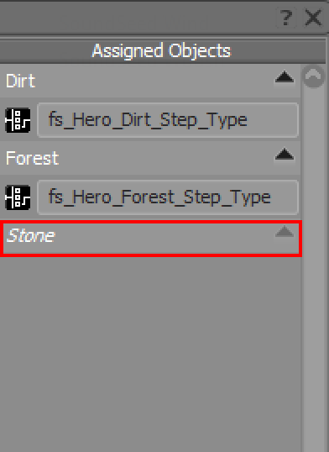The image size is (329, 452).
Task: Click the middle of the highlighted Stone row
Action: (151, 239)
